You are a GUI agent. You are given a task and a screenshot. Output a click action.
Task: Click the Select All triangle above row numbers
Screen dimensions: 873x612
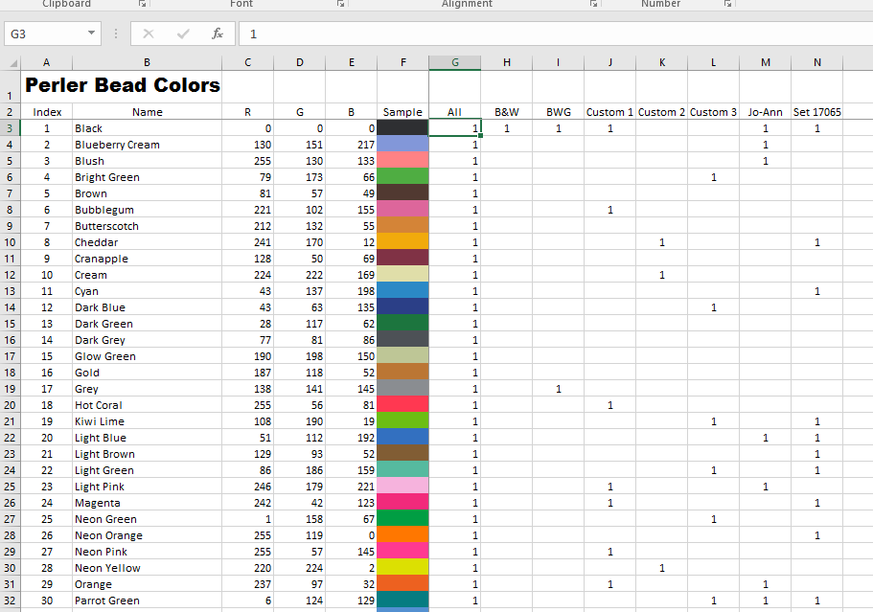pyautogui.click(x=12, y=62)
